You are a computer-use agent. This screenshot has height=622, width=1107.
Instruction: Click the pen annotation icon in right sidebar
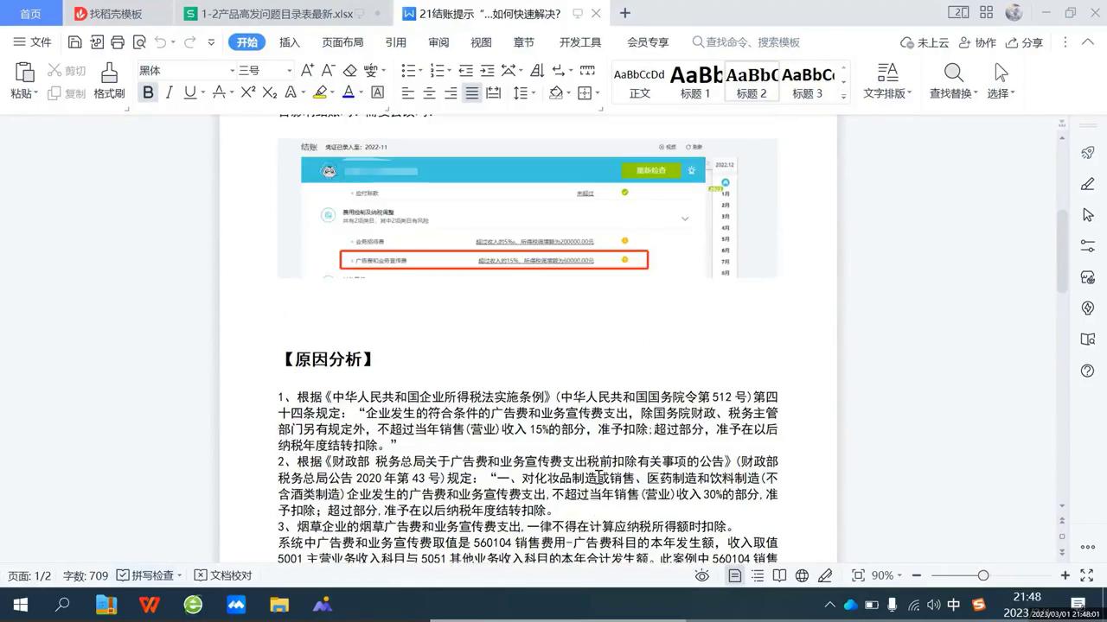coord(1086,184)
